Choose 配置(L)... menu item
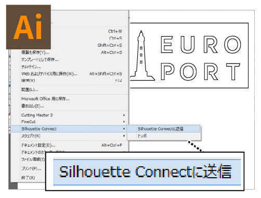Screen dimensions: 261x198 (x=69, y=90)
